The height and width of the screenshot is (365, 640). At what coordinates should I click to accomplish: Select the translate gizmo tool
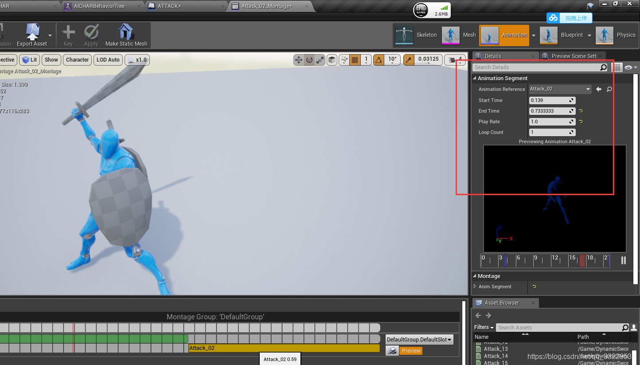pyautogui.click(x=299, y=60)
